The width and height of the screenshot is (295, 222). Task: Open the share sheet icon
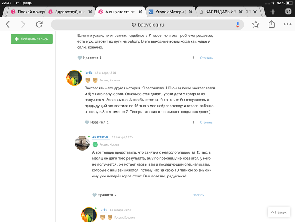(272, 24)
